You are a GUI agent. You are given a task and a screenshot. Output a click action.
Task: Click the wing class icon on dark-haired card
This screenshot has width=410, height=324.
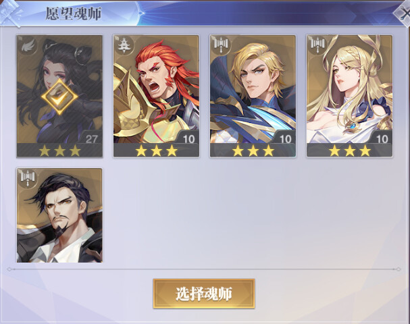coord(27,46)
